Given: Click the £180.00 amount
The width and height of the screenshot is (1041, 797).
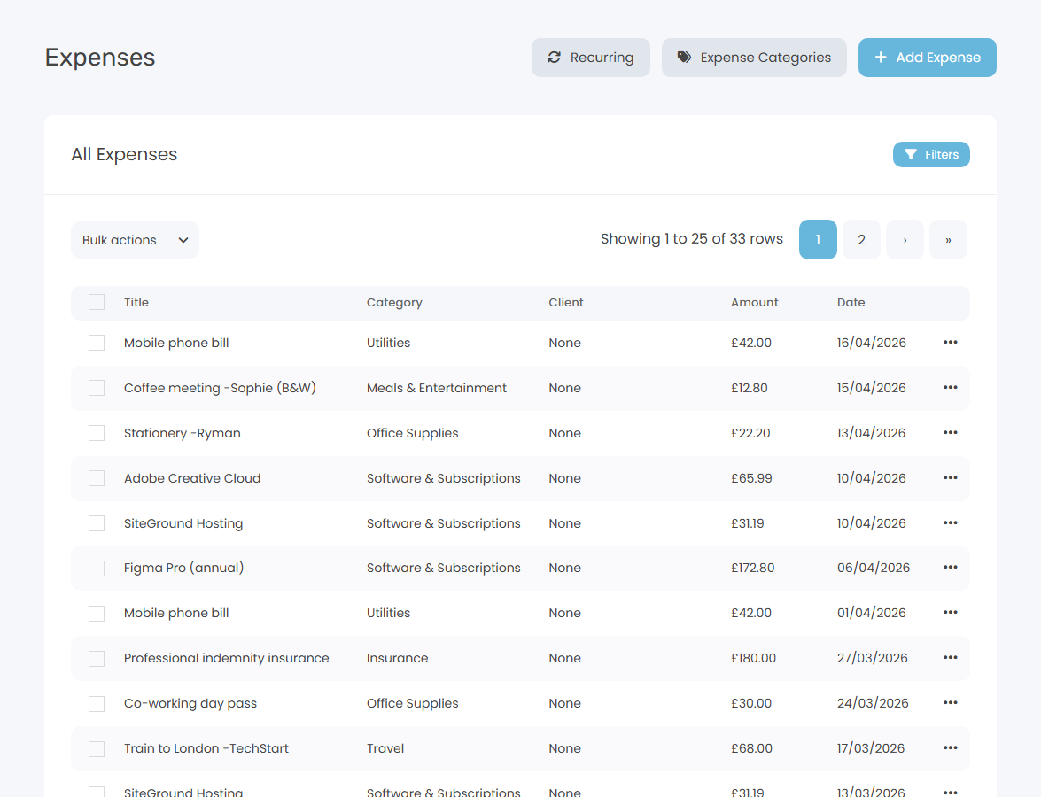Looking at the screenshot, I should [x=753, y=658].
